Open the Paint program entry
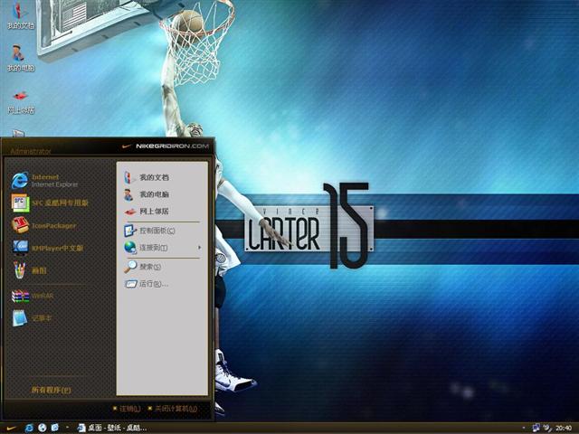 [x=29, y=270]
